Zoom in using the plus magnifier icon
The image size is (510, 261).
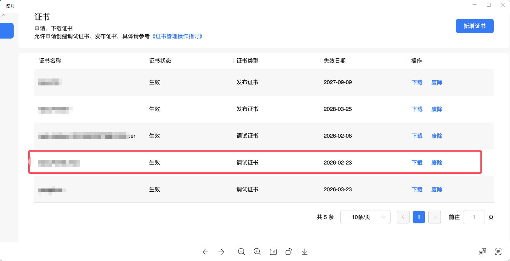point(257,252)
